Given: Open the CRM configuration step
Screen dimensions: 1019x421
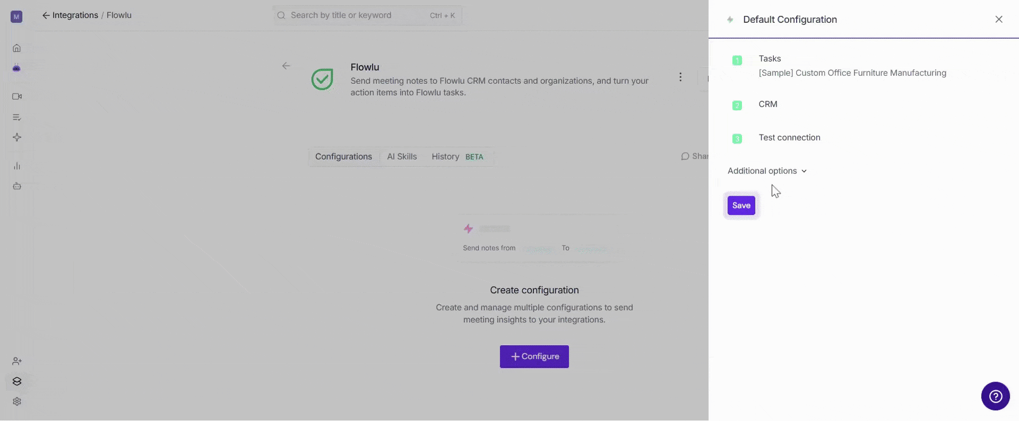Looking at the screenshot, I should point(768,104).
